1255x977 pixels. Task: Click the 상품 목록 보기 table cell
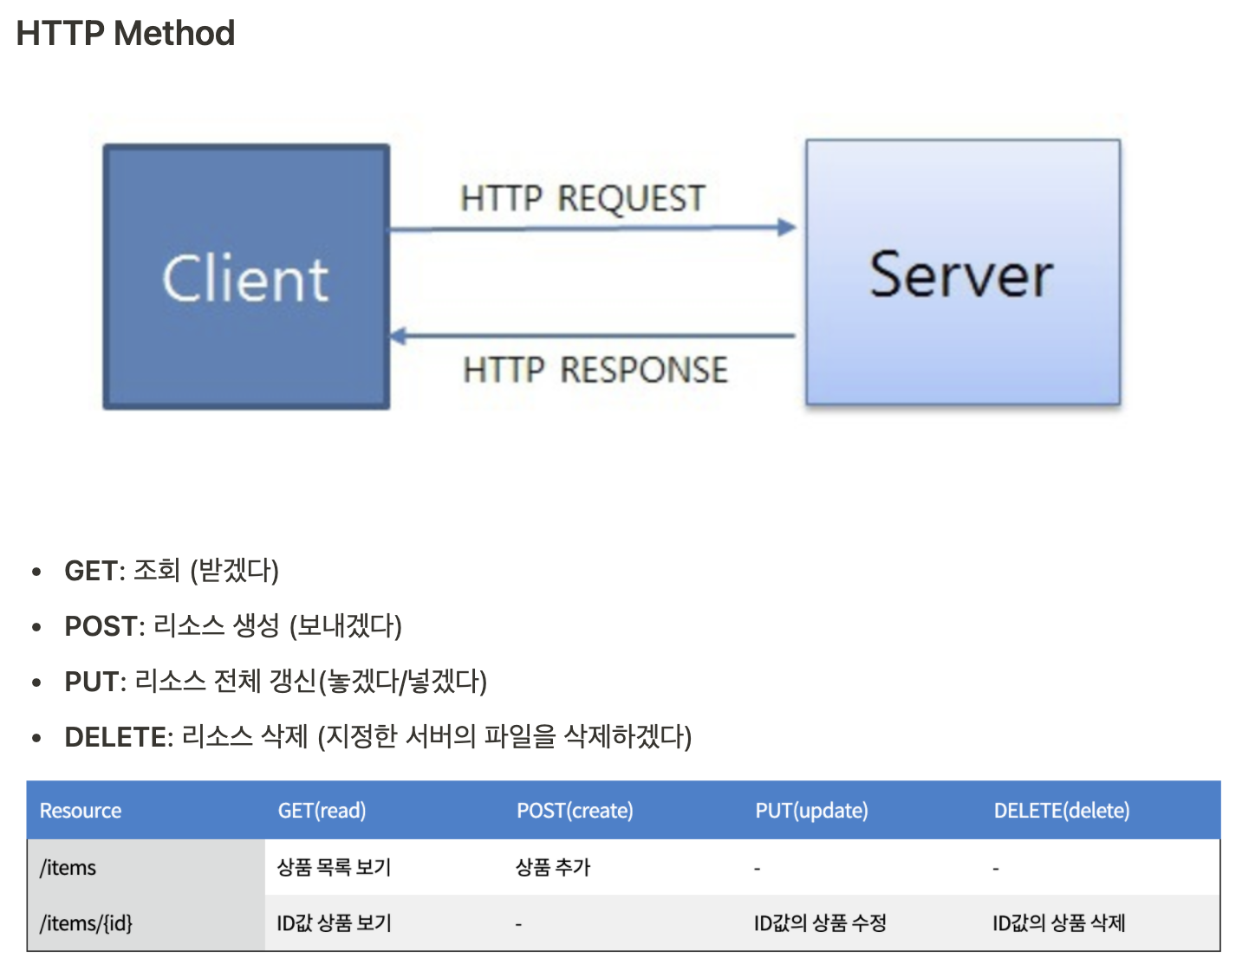click(334, 868)
